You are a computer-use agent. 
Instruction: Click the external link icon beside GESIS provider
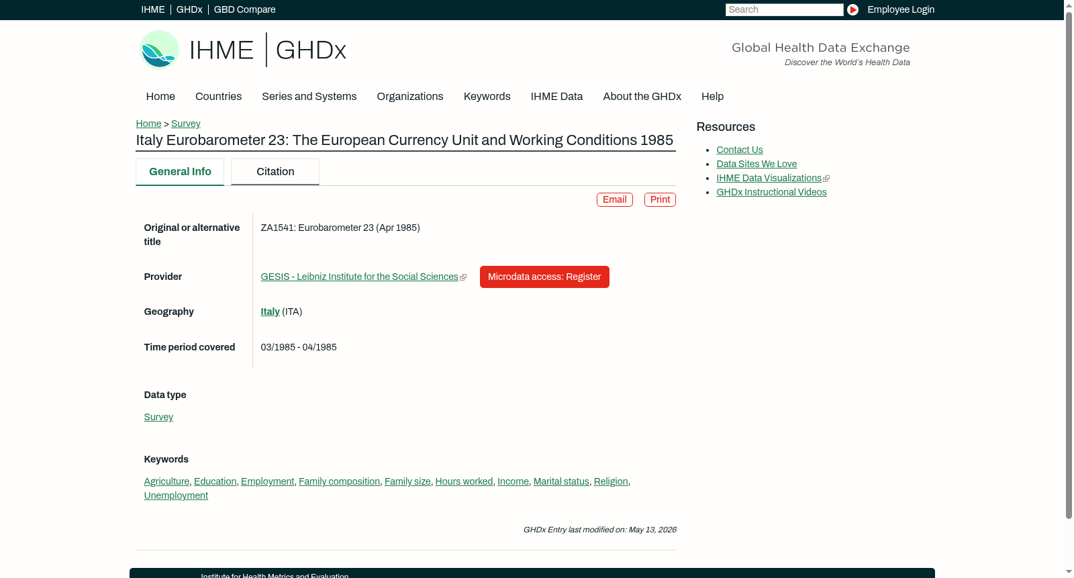click(x=463, y=277)
